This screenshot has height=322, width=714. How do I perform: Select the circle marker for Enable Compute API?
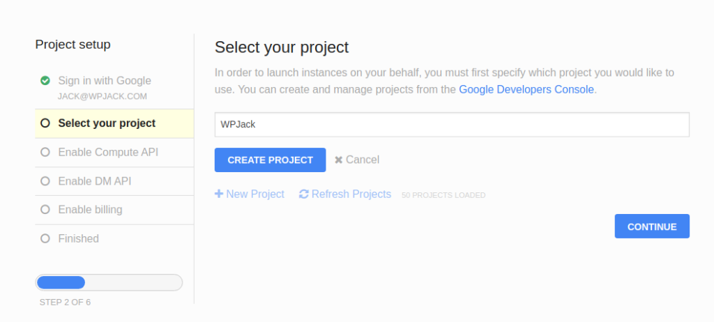pos(45,152)
